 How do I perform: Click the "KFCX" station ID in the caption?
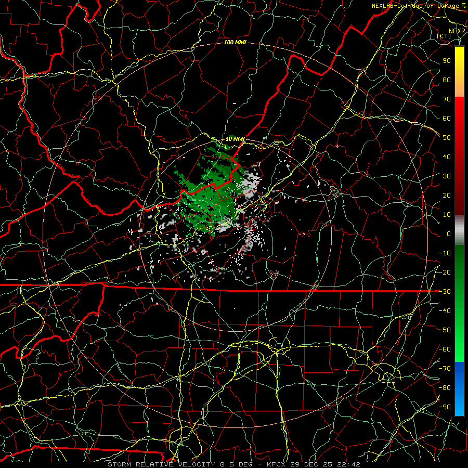(x=277, y=464)
